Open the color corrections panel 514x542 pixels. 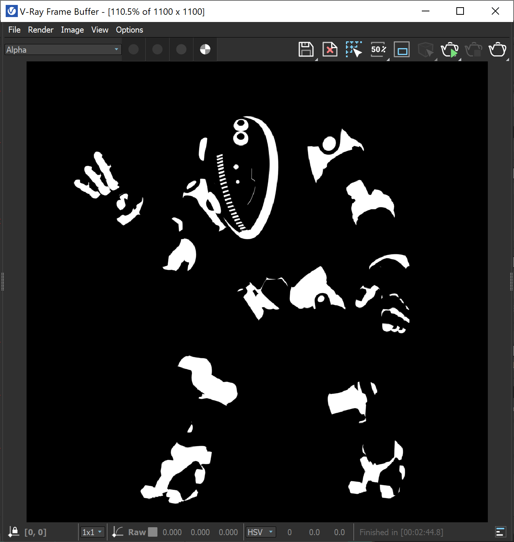[x=500, y=532]
